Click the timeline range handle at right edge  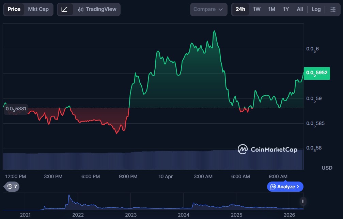point(303,201)
